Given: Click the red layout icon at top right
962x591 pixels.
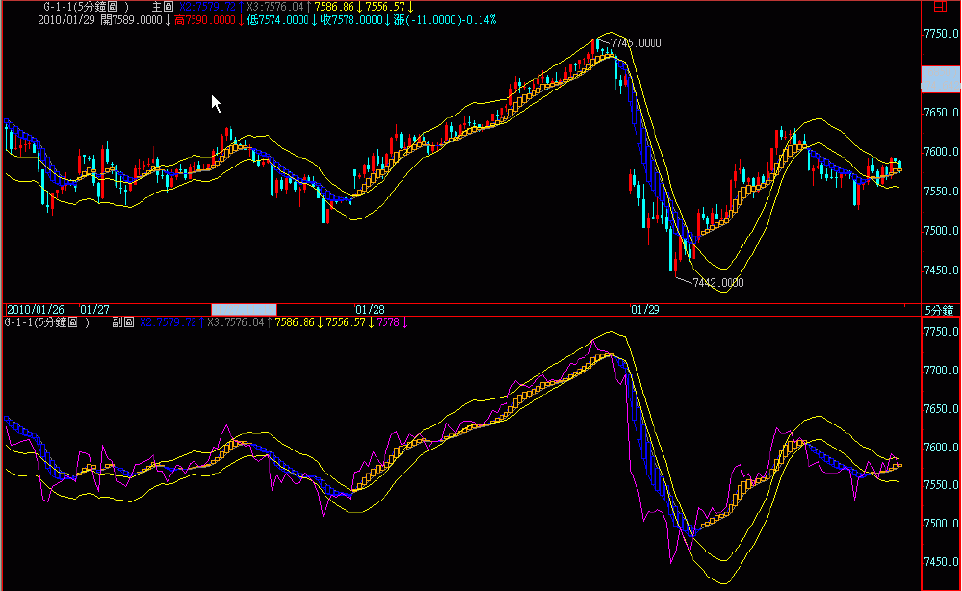Looking at the screenshot, I should [941, 7].
